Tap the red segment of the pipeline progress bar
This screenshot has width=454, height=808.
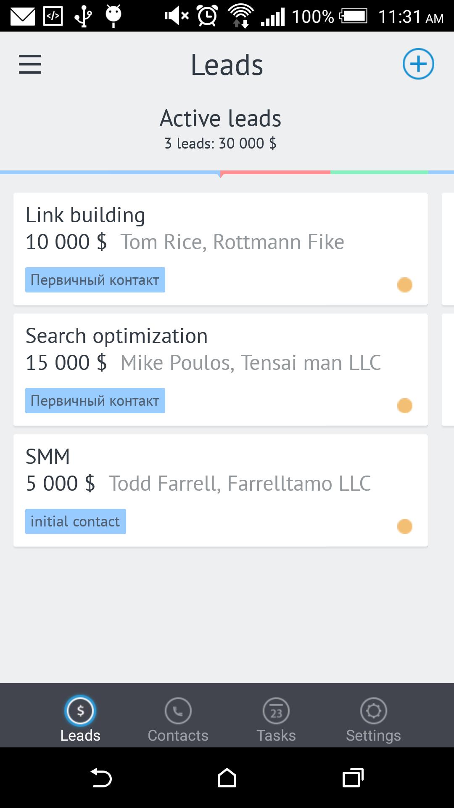coord(275,172)
